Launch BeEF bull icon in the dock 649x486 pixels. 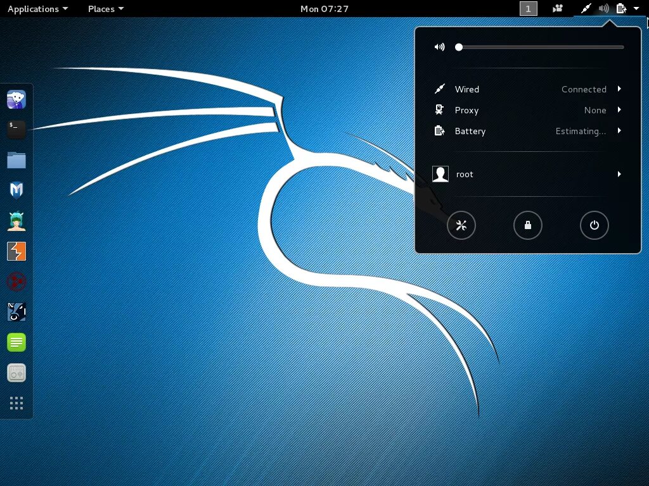coord(16,312)
